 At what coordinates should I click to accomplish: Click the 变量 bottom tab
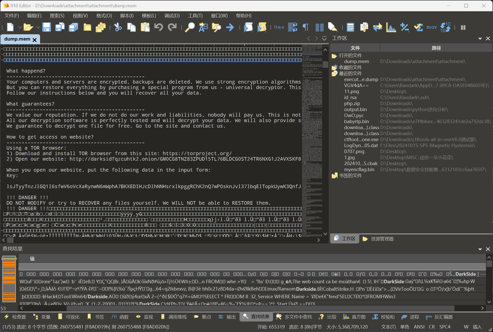tap(42, 317)
